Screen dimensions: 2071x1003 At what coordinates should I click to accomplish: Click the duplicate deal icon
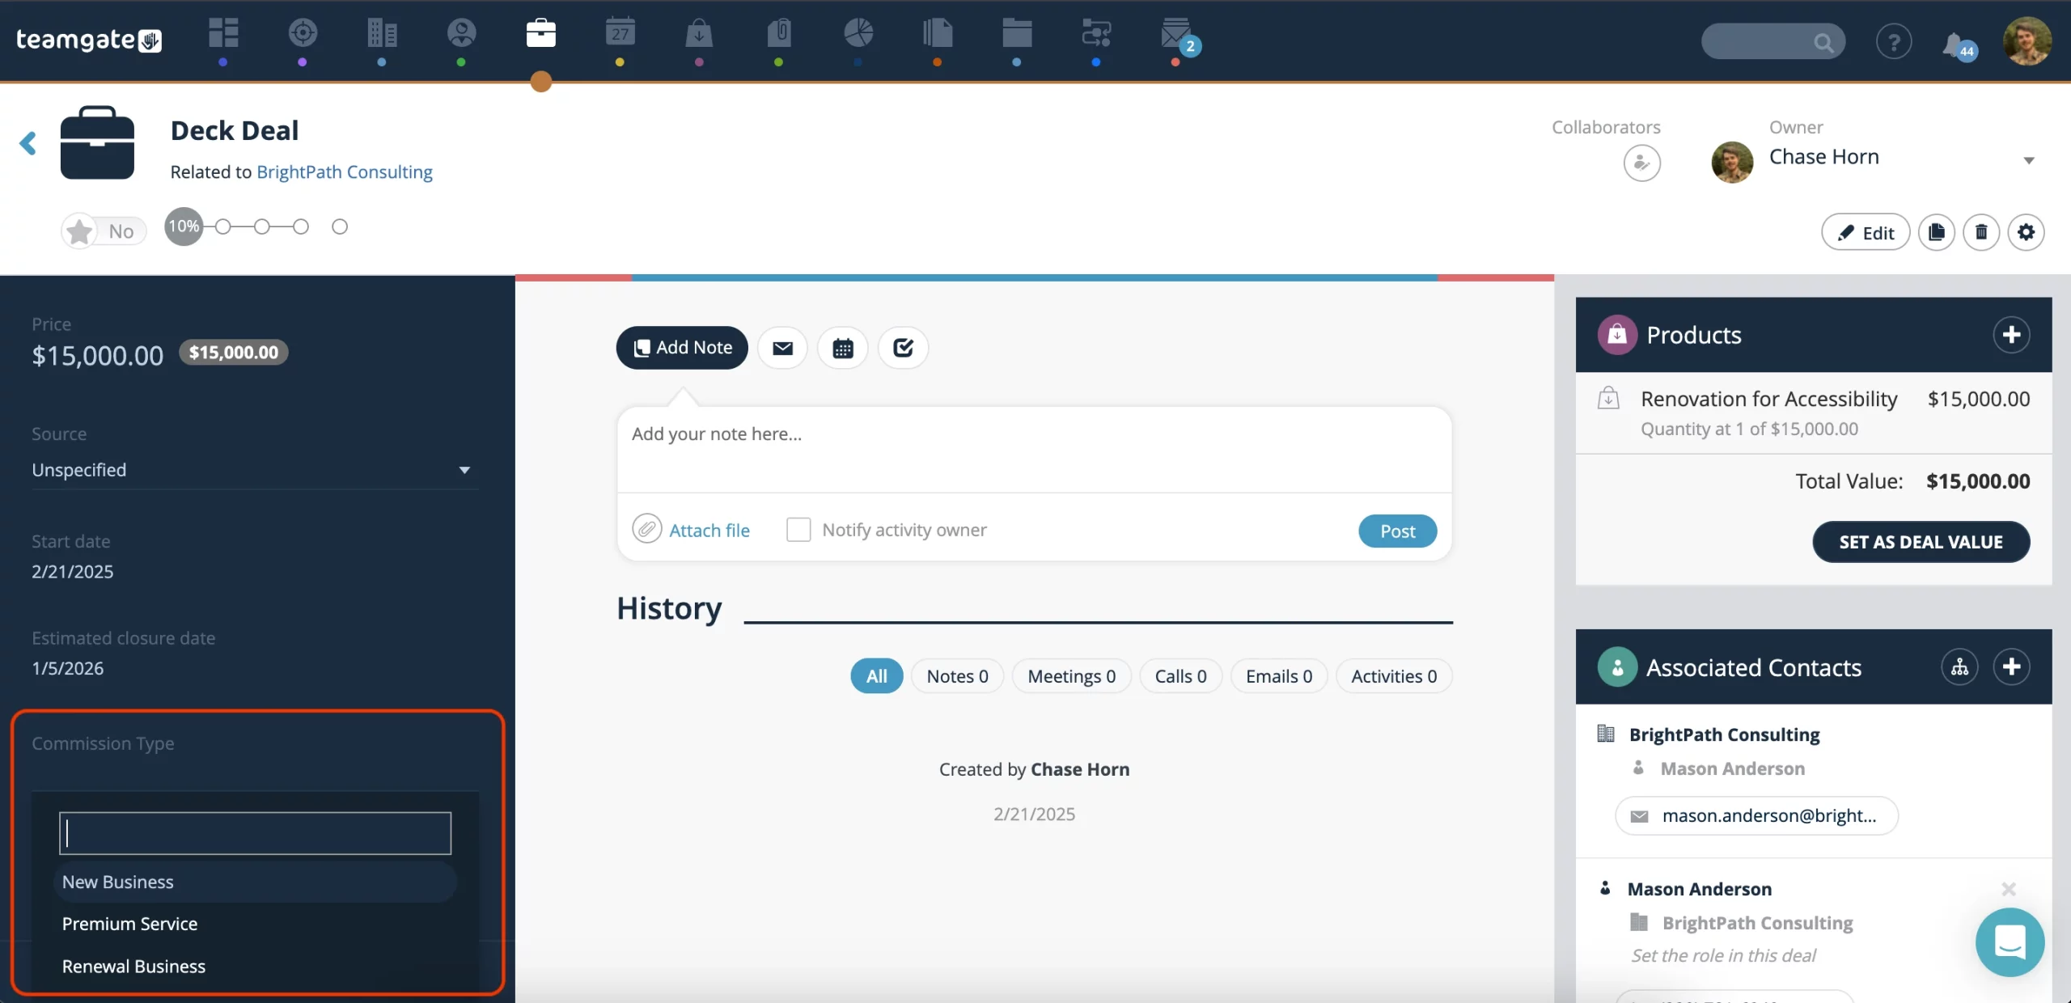click(1936, 233)
